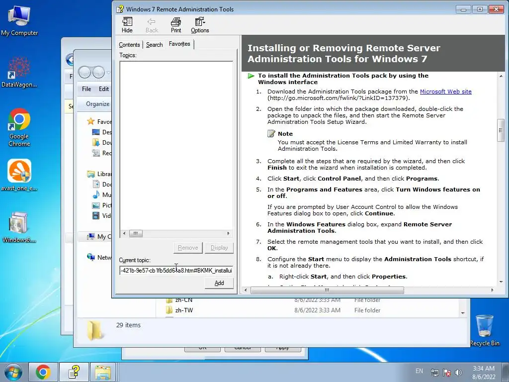The image size is (509, 382).
Task: Switch to the Help viewer taskbar button
Action: click(x=74, y=372)
